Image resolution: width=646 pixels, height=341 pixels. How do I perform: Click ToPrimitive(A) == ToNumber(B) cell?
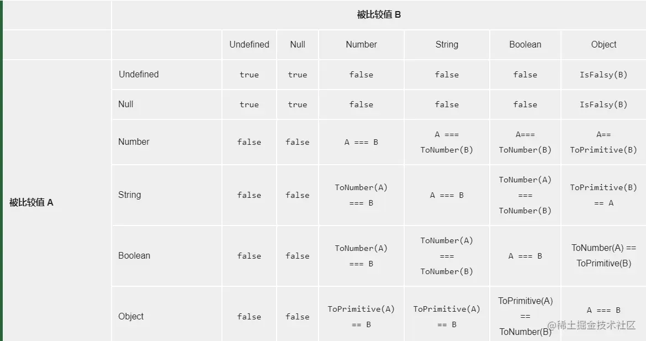coord(525,316)
